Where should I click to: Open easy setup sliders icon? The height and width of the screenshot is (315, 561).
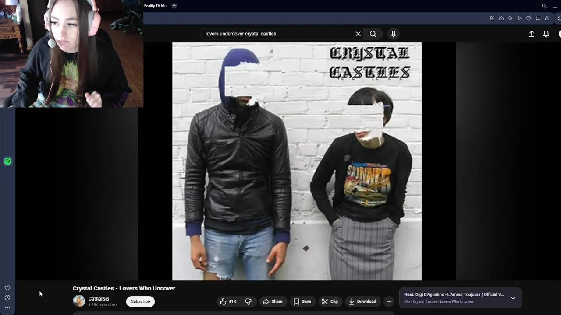538,18
